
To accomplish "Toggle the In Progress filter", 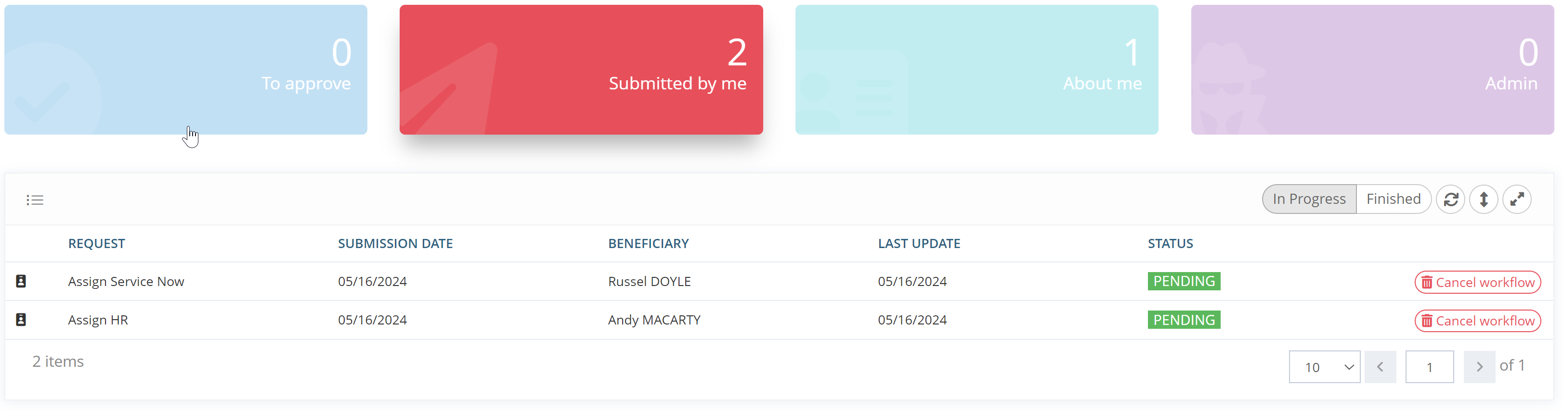I will click(1309, 199).
